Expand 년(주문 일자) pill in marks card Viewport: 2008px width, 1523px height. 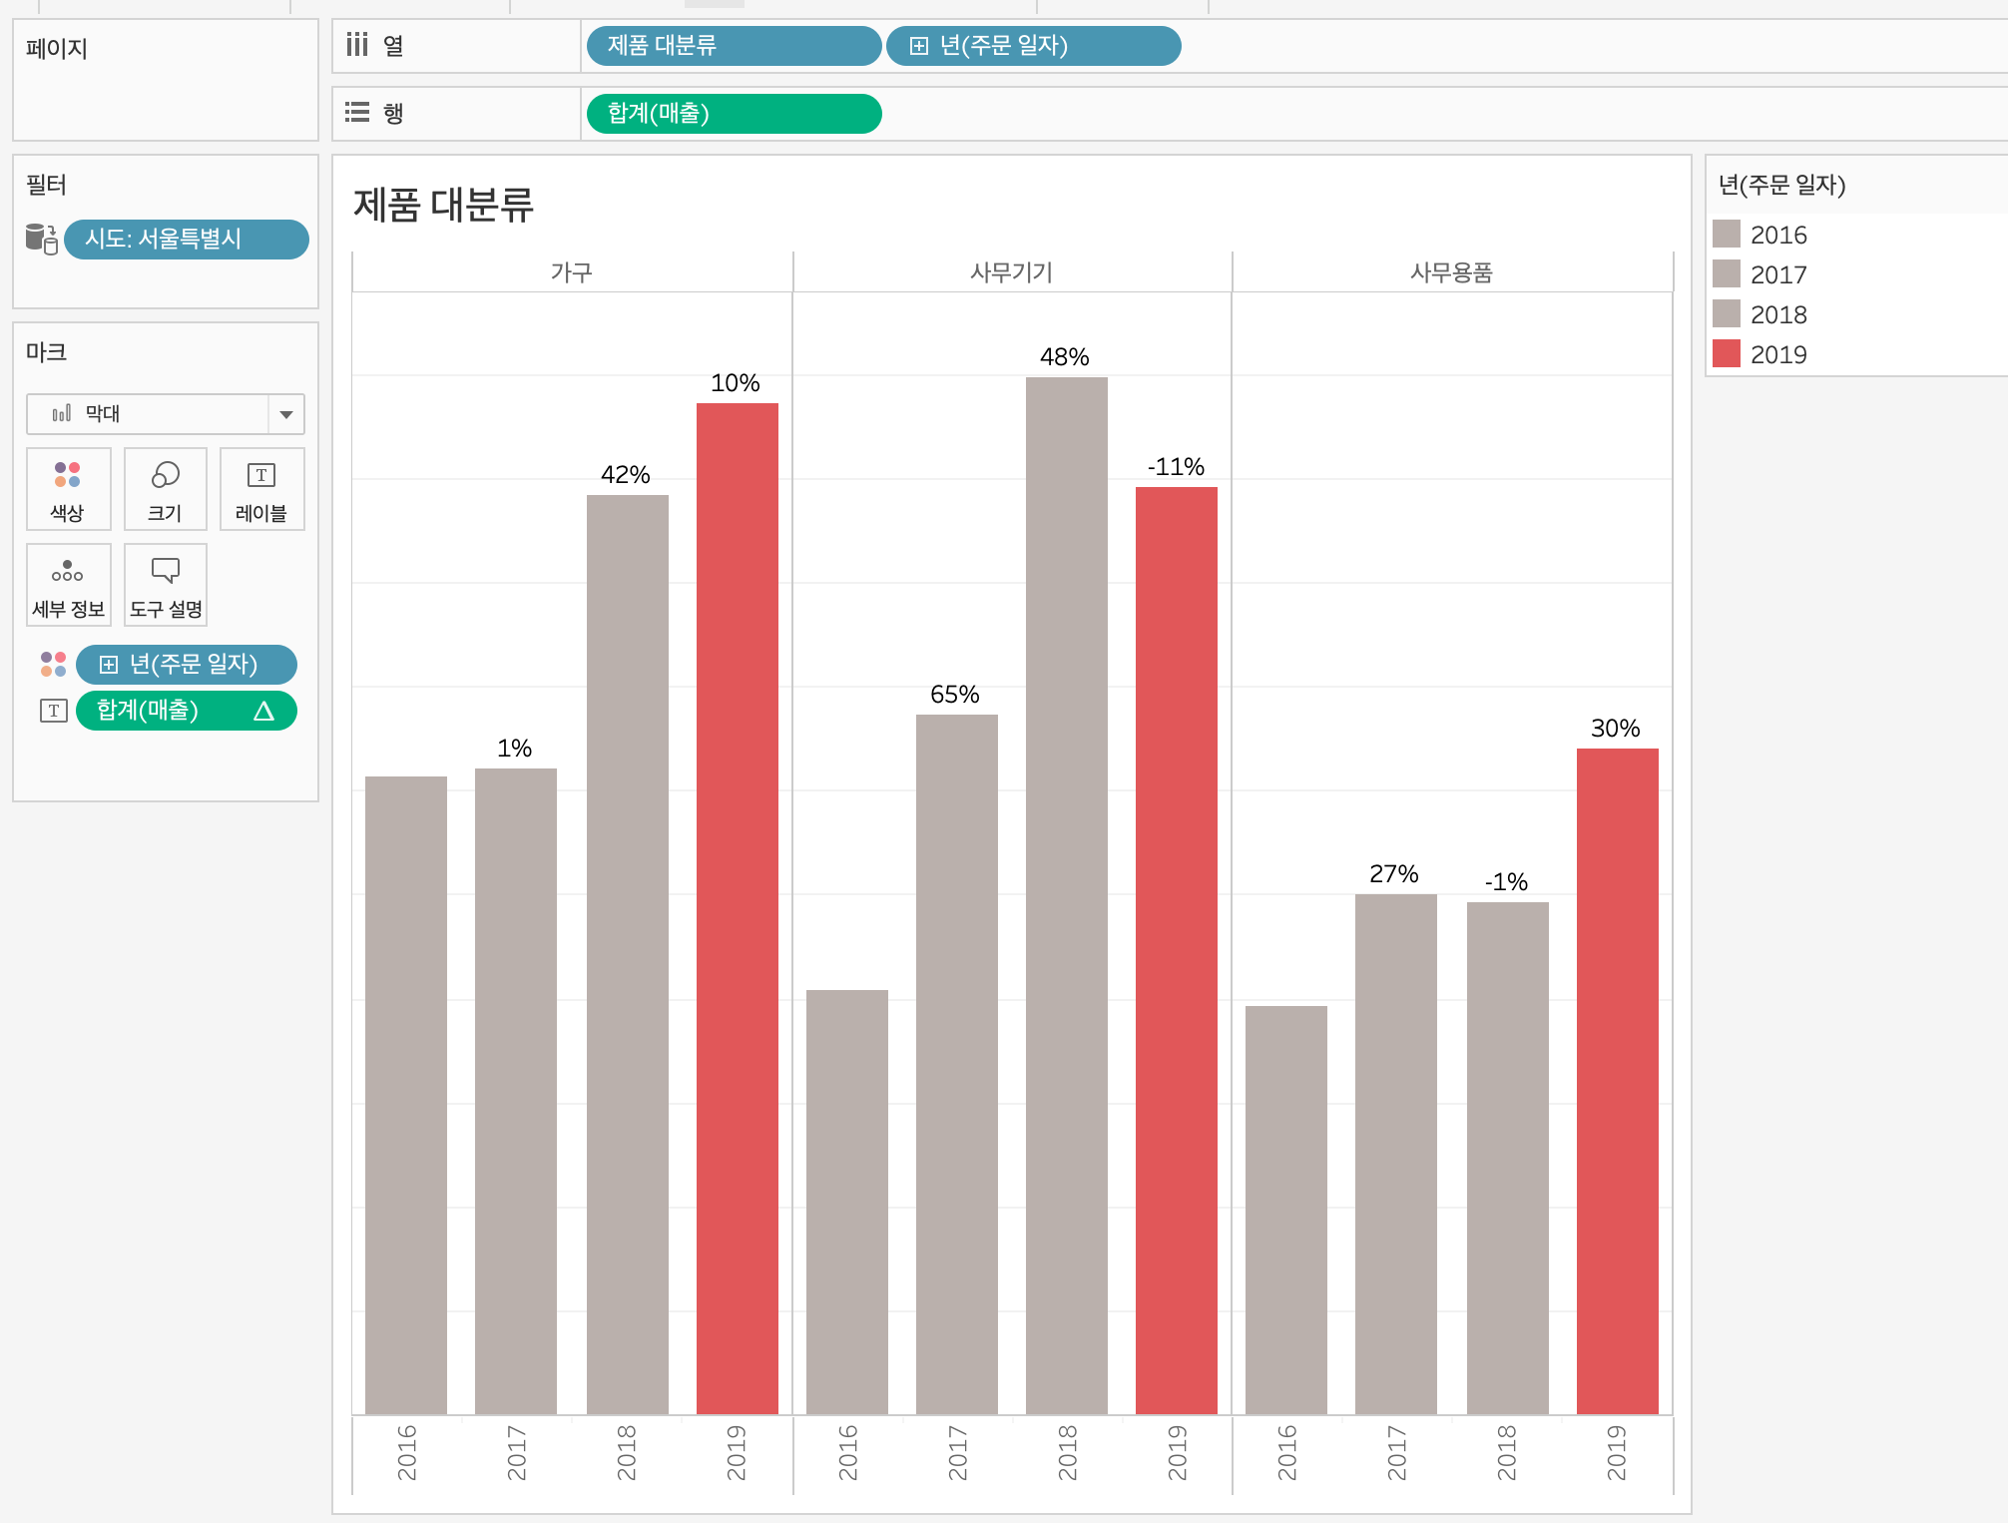click(x=109, y=665)
